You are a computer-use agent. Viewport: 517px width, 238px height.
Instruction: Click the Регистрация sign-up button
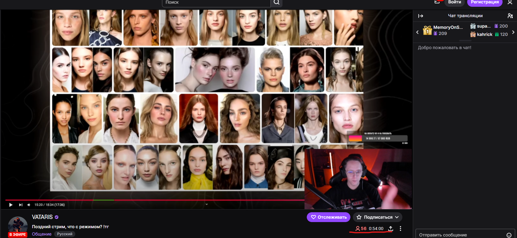click(x=485, y=2)
